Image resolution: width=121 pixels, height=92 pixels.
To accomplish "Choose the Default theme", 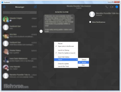I will click(x=83, y=60).
